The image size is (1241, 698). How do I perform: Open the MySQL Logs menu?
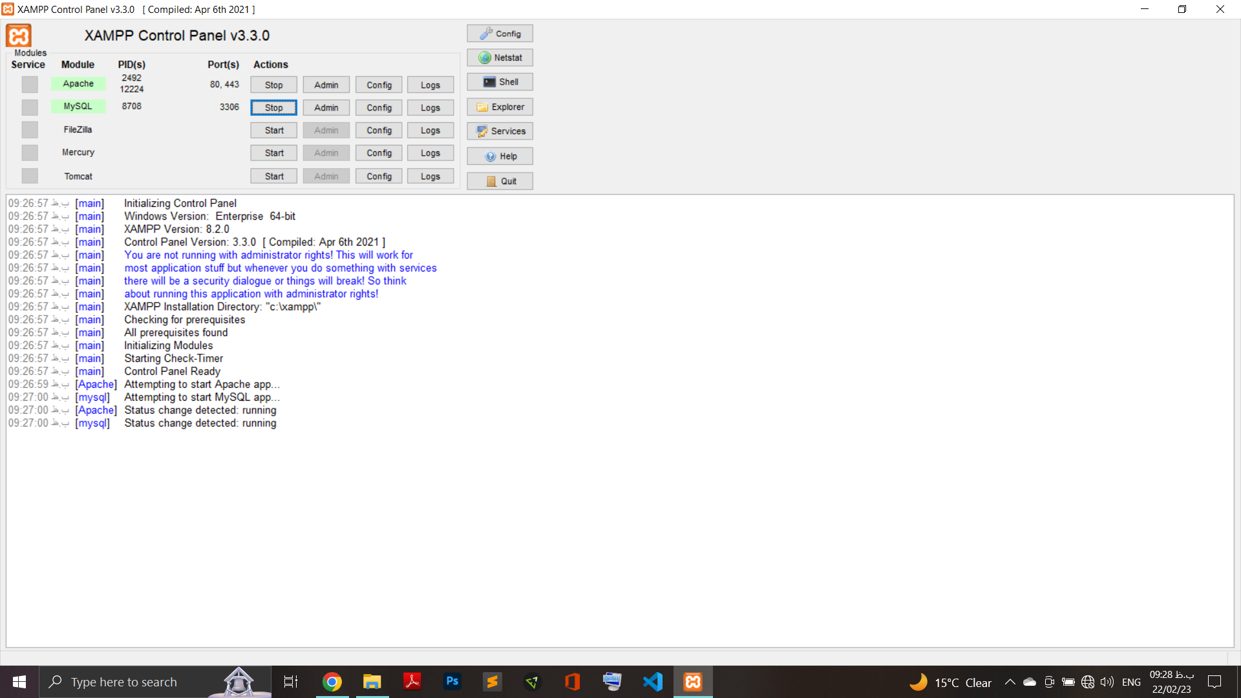click(x=430, y=107)
